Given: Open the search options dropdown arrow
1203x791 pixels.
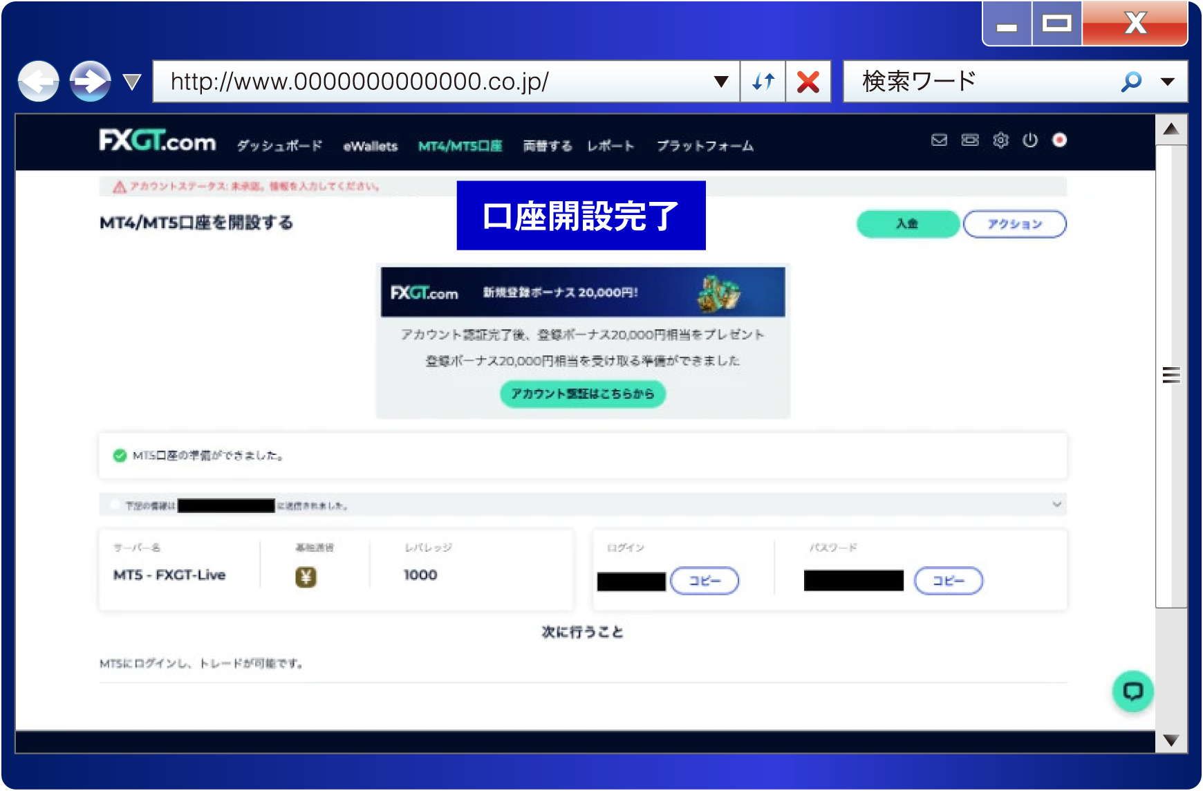Looking at the screenshot, I should click(1168, 82).
